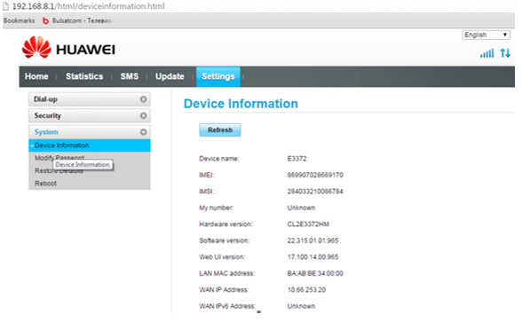The height and width of the screenshot is (330, 522).
Task: Open the English language dropdown
Action: tap(486, 35)
